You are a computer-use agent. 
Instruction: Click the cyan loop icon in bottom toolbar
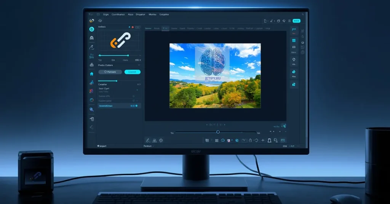[x=222, y=140]
